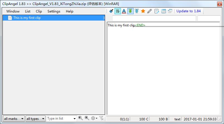Open the List menu
224x124 pixels.
point(28,11)
